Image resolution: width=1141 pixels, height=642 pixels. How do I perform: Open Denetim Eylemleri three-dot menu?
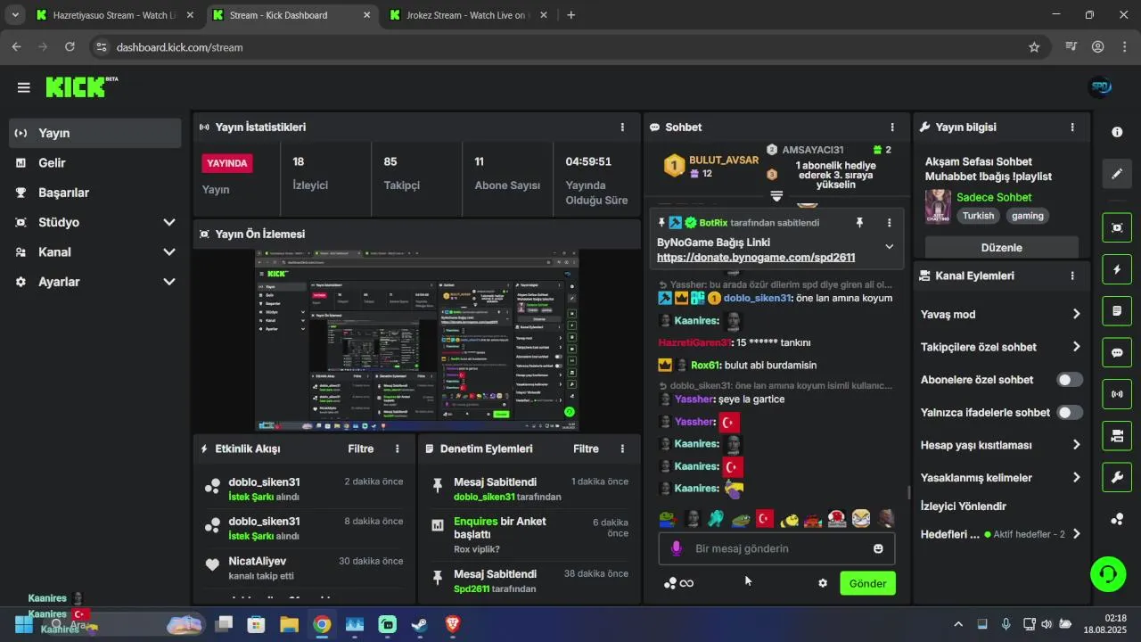622,449
